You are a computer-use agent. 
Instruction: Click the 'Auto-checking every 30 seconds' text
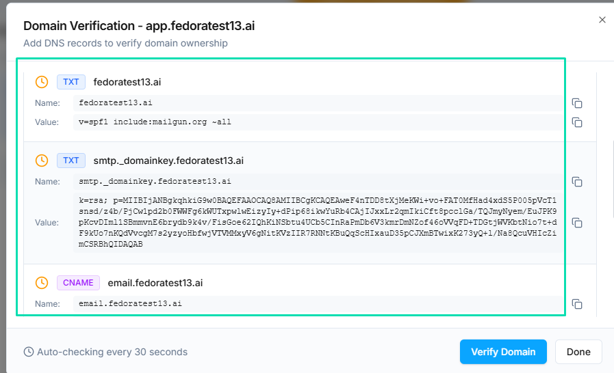[x=112, y=352]
